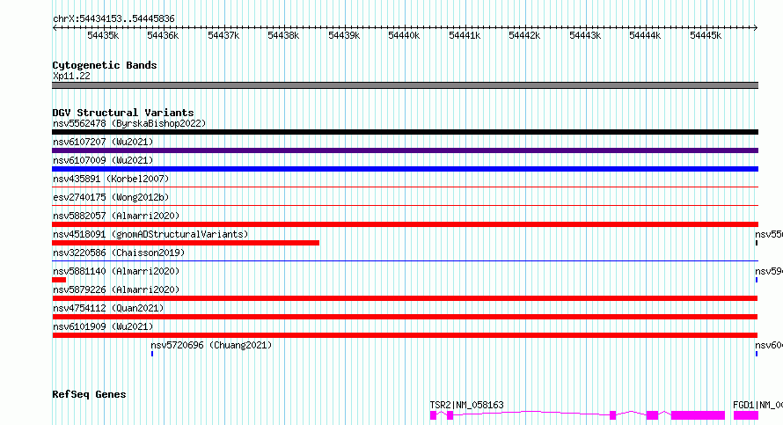Open nsv4518091 (gnomADStructuralVariants) label
Viewport: 783px width, 425px height.
[150, 234]
